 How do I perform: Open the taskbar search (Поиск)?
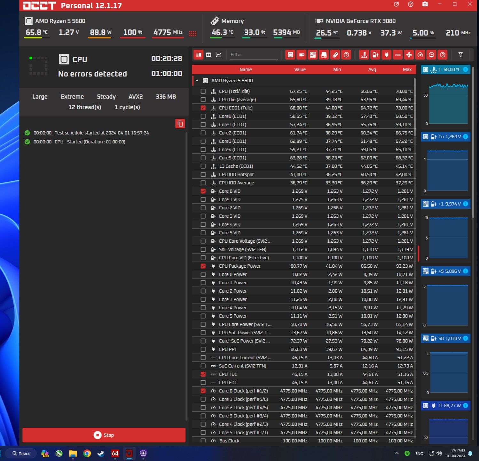21,453
